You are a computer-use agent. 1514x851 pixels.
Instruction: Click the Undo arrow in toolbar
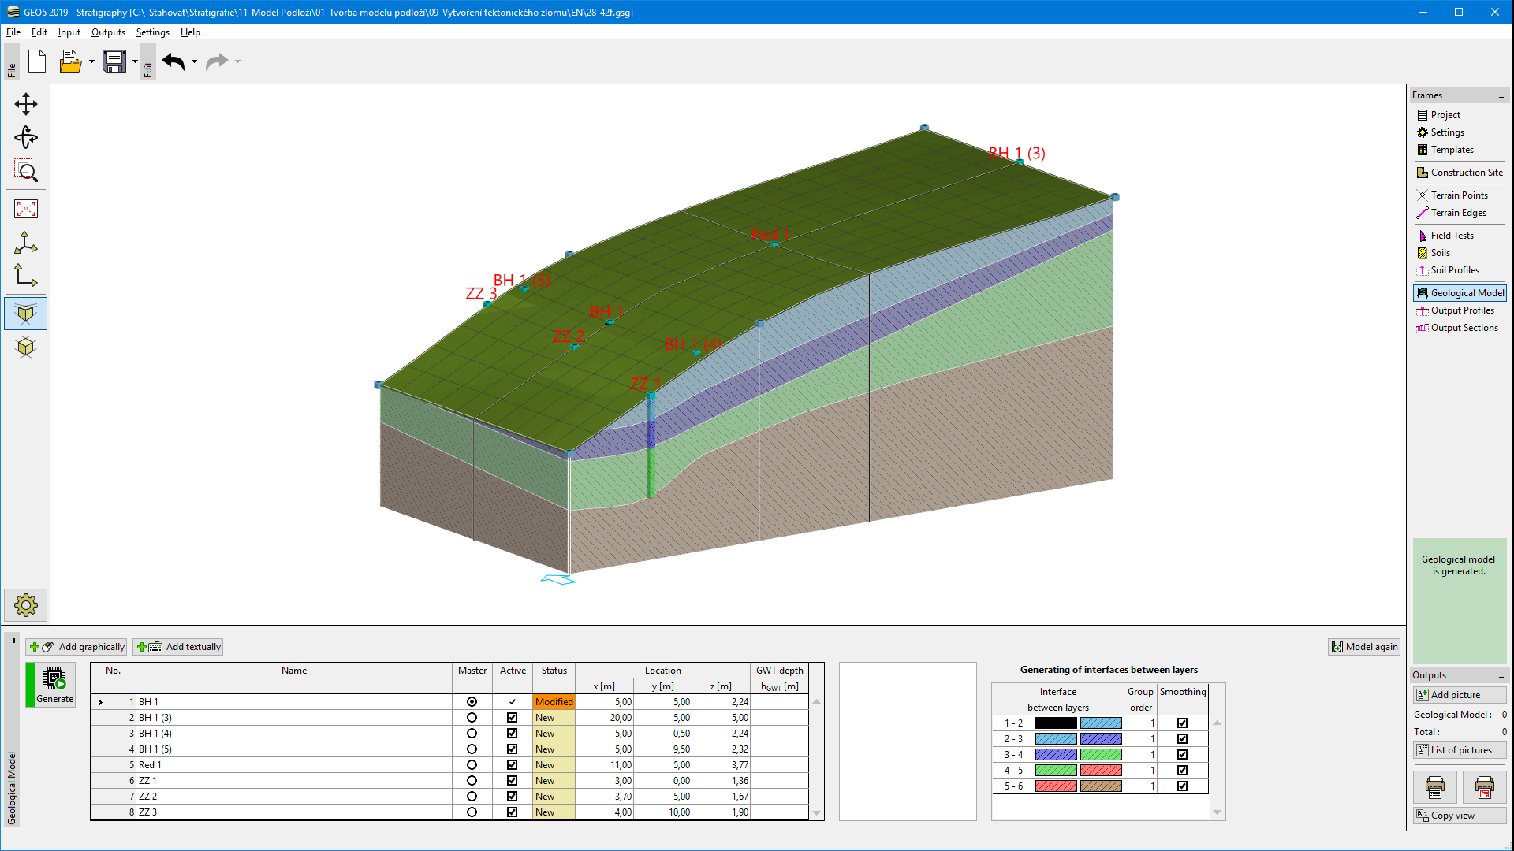[173, 61]
